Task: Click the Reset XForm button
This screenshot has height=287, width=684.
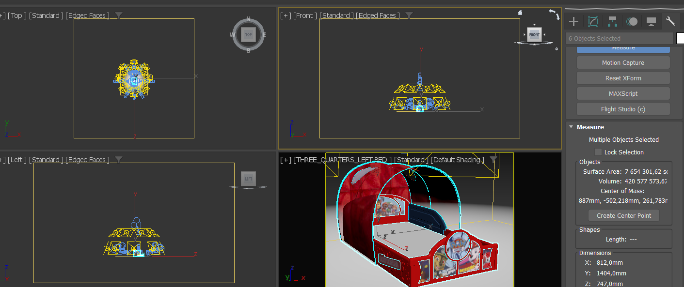Action: click(x=623, y=78)
